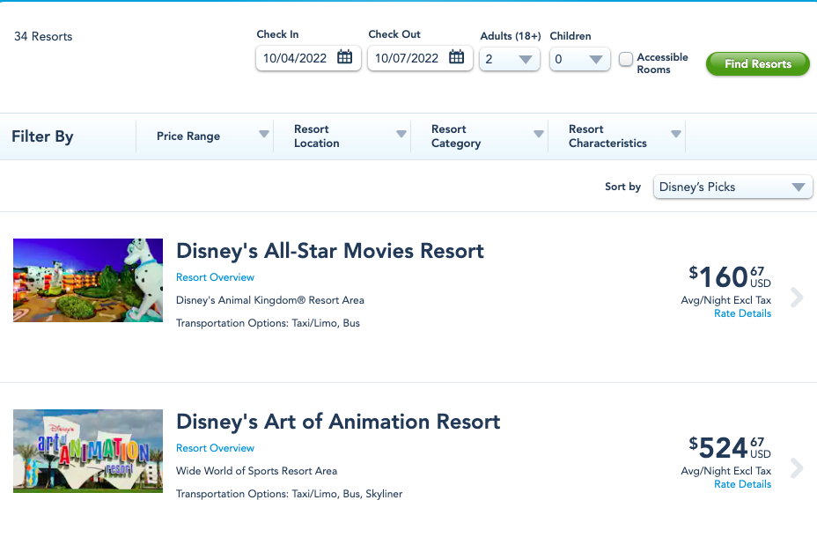Screen dimensions: 817x544
Task: Expand the Resort Category filter
Action: 479,136
